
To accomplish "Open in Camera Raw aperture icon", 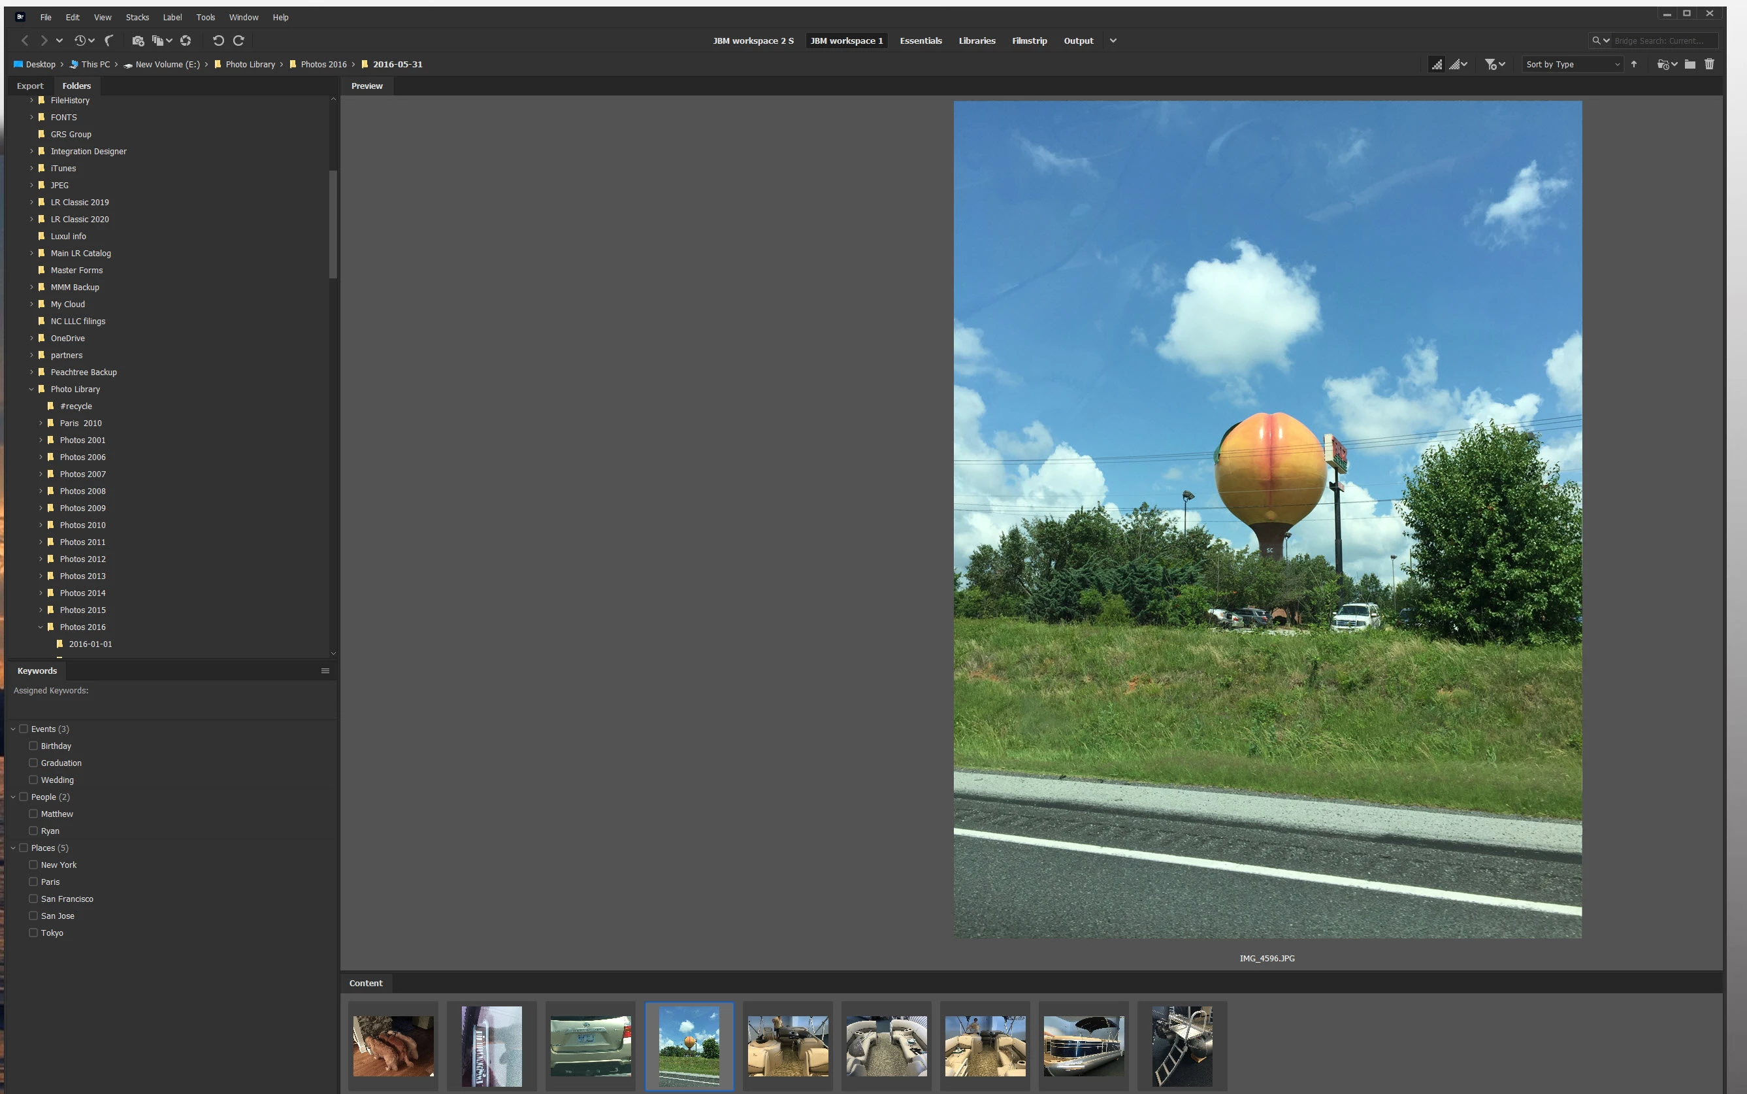I will coord(185,41).
